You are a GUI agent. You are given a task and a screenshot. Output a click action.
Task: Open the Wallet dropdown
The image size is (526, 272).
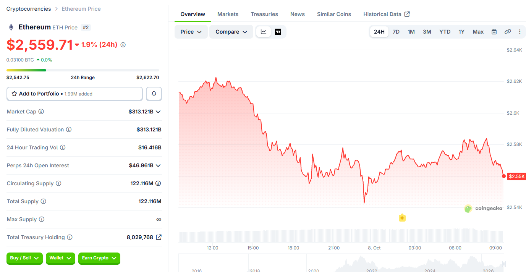pyautogui.click(x=60, y=258)
